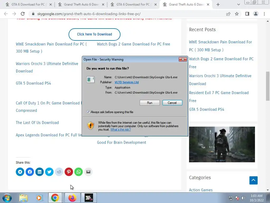The width and height of the screenshot is (270, 203).
Task: Open Apex Legends Download For PC link
Action: click(49, 135)
